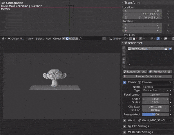Open the Object menu
174x135 pixels.
pyautogui.click(x=57, y=39)
